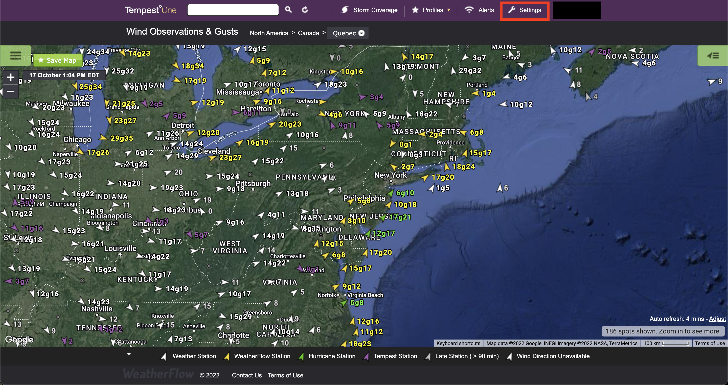728x385 pixels.
Task: Select Canada breadcrumb
Action: 308,33
